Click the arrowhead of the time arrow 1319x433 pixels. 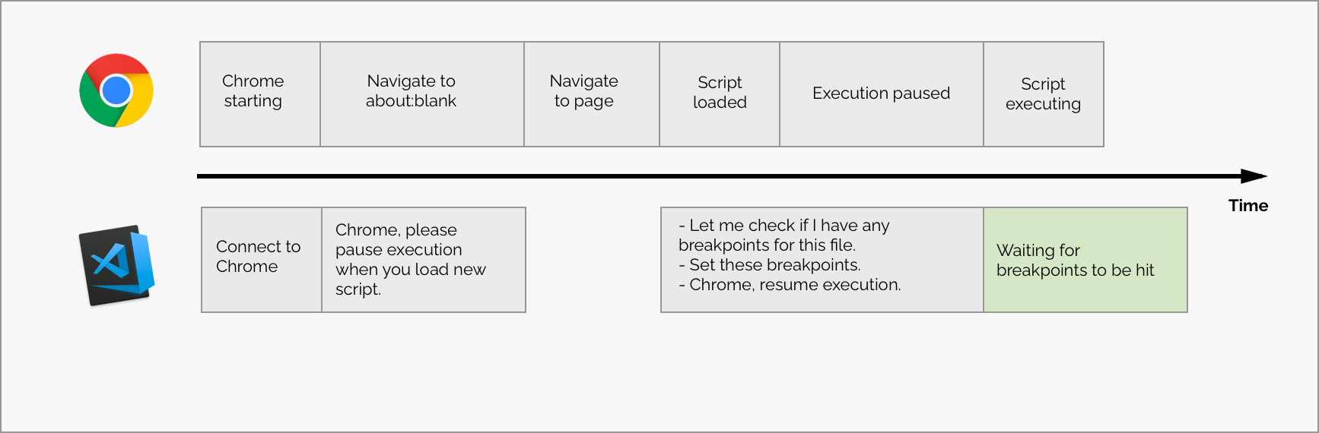tap(1254, 176)
